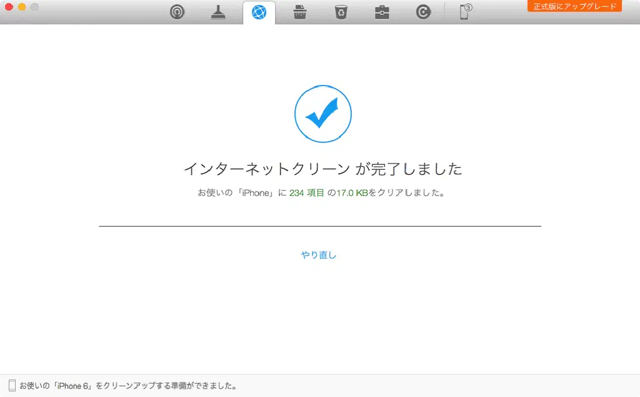
Task: Minimize the window using yellow button
Action: (x=22, y=7)
